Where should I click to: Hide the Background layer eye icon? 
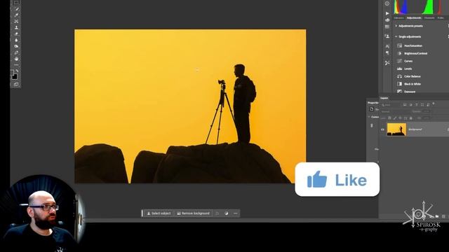(382, 129)
